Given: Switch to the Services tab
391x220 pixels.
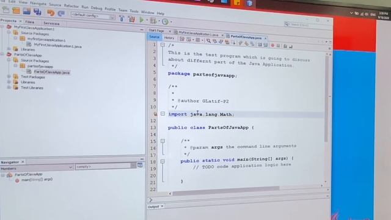Looking at the screenshot, I should coord(51,23).
